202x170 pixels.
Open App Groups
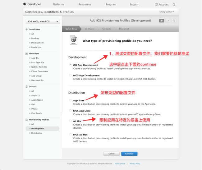pos(37,76)
